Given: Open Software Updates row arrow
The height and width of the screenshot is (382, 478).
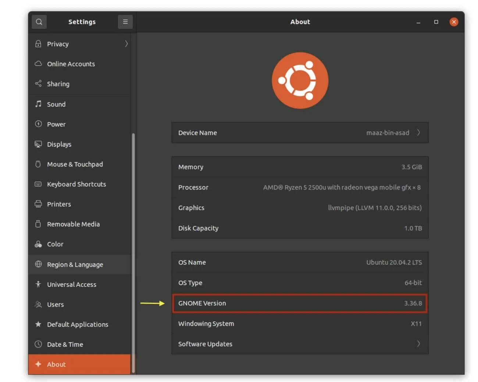Looking at the screenshot, I should pyautogui.click(x=418, y=344).
